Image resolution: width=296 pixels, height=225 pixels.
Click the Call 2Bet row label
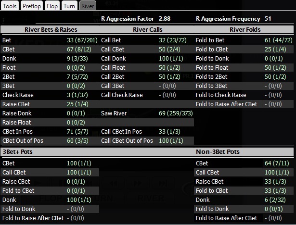coord(113,77)
